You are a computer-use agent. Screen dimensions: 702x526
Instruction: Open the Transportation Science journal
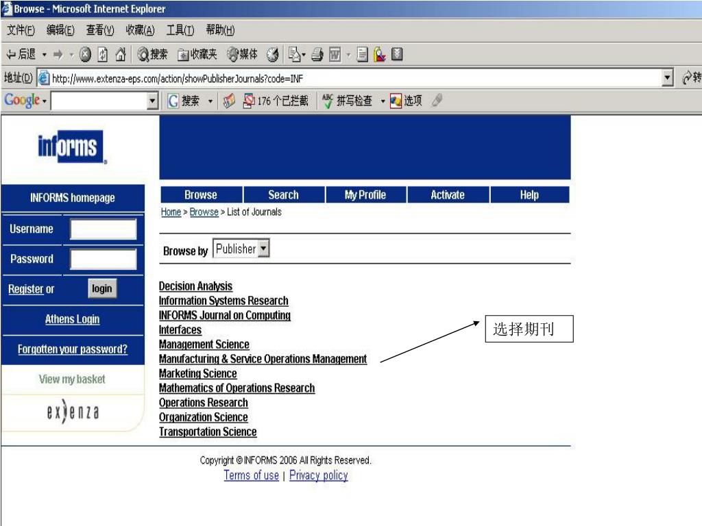pyautogui.click(x=208, y=431)
